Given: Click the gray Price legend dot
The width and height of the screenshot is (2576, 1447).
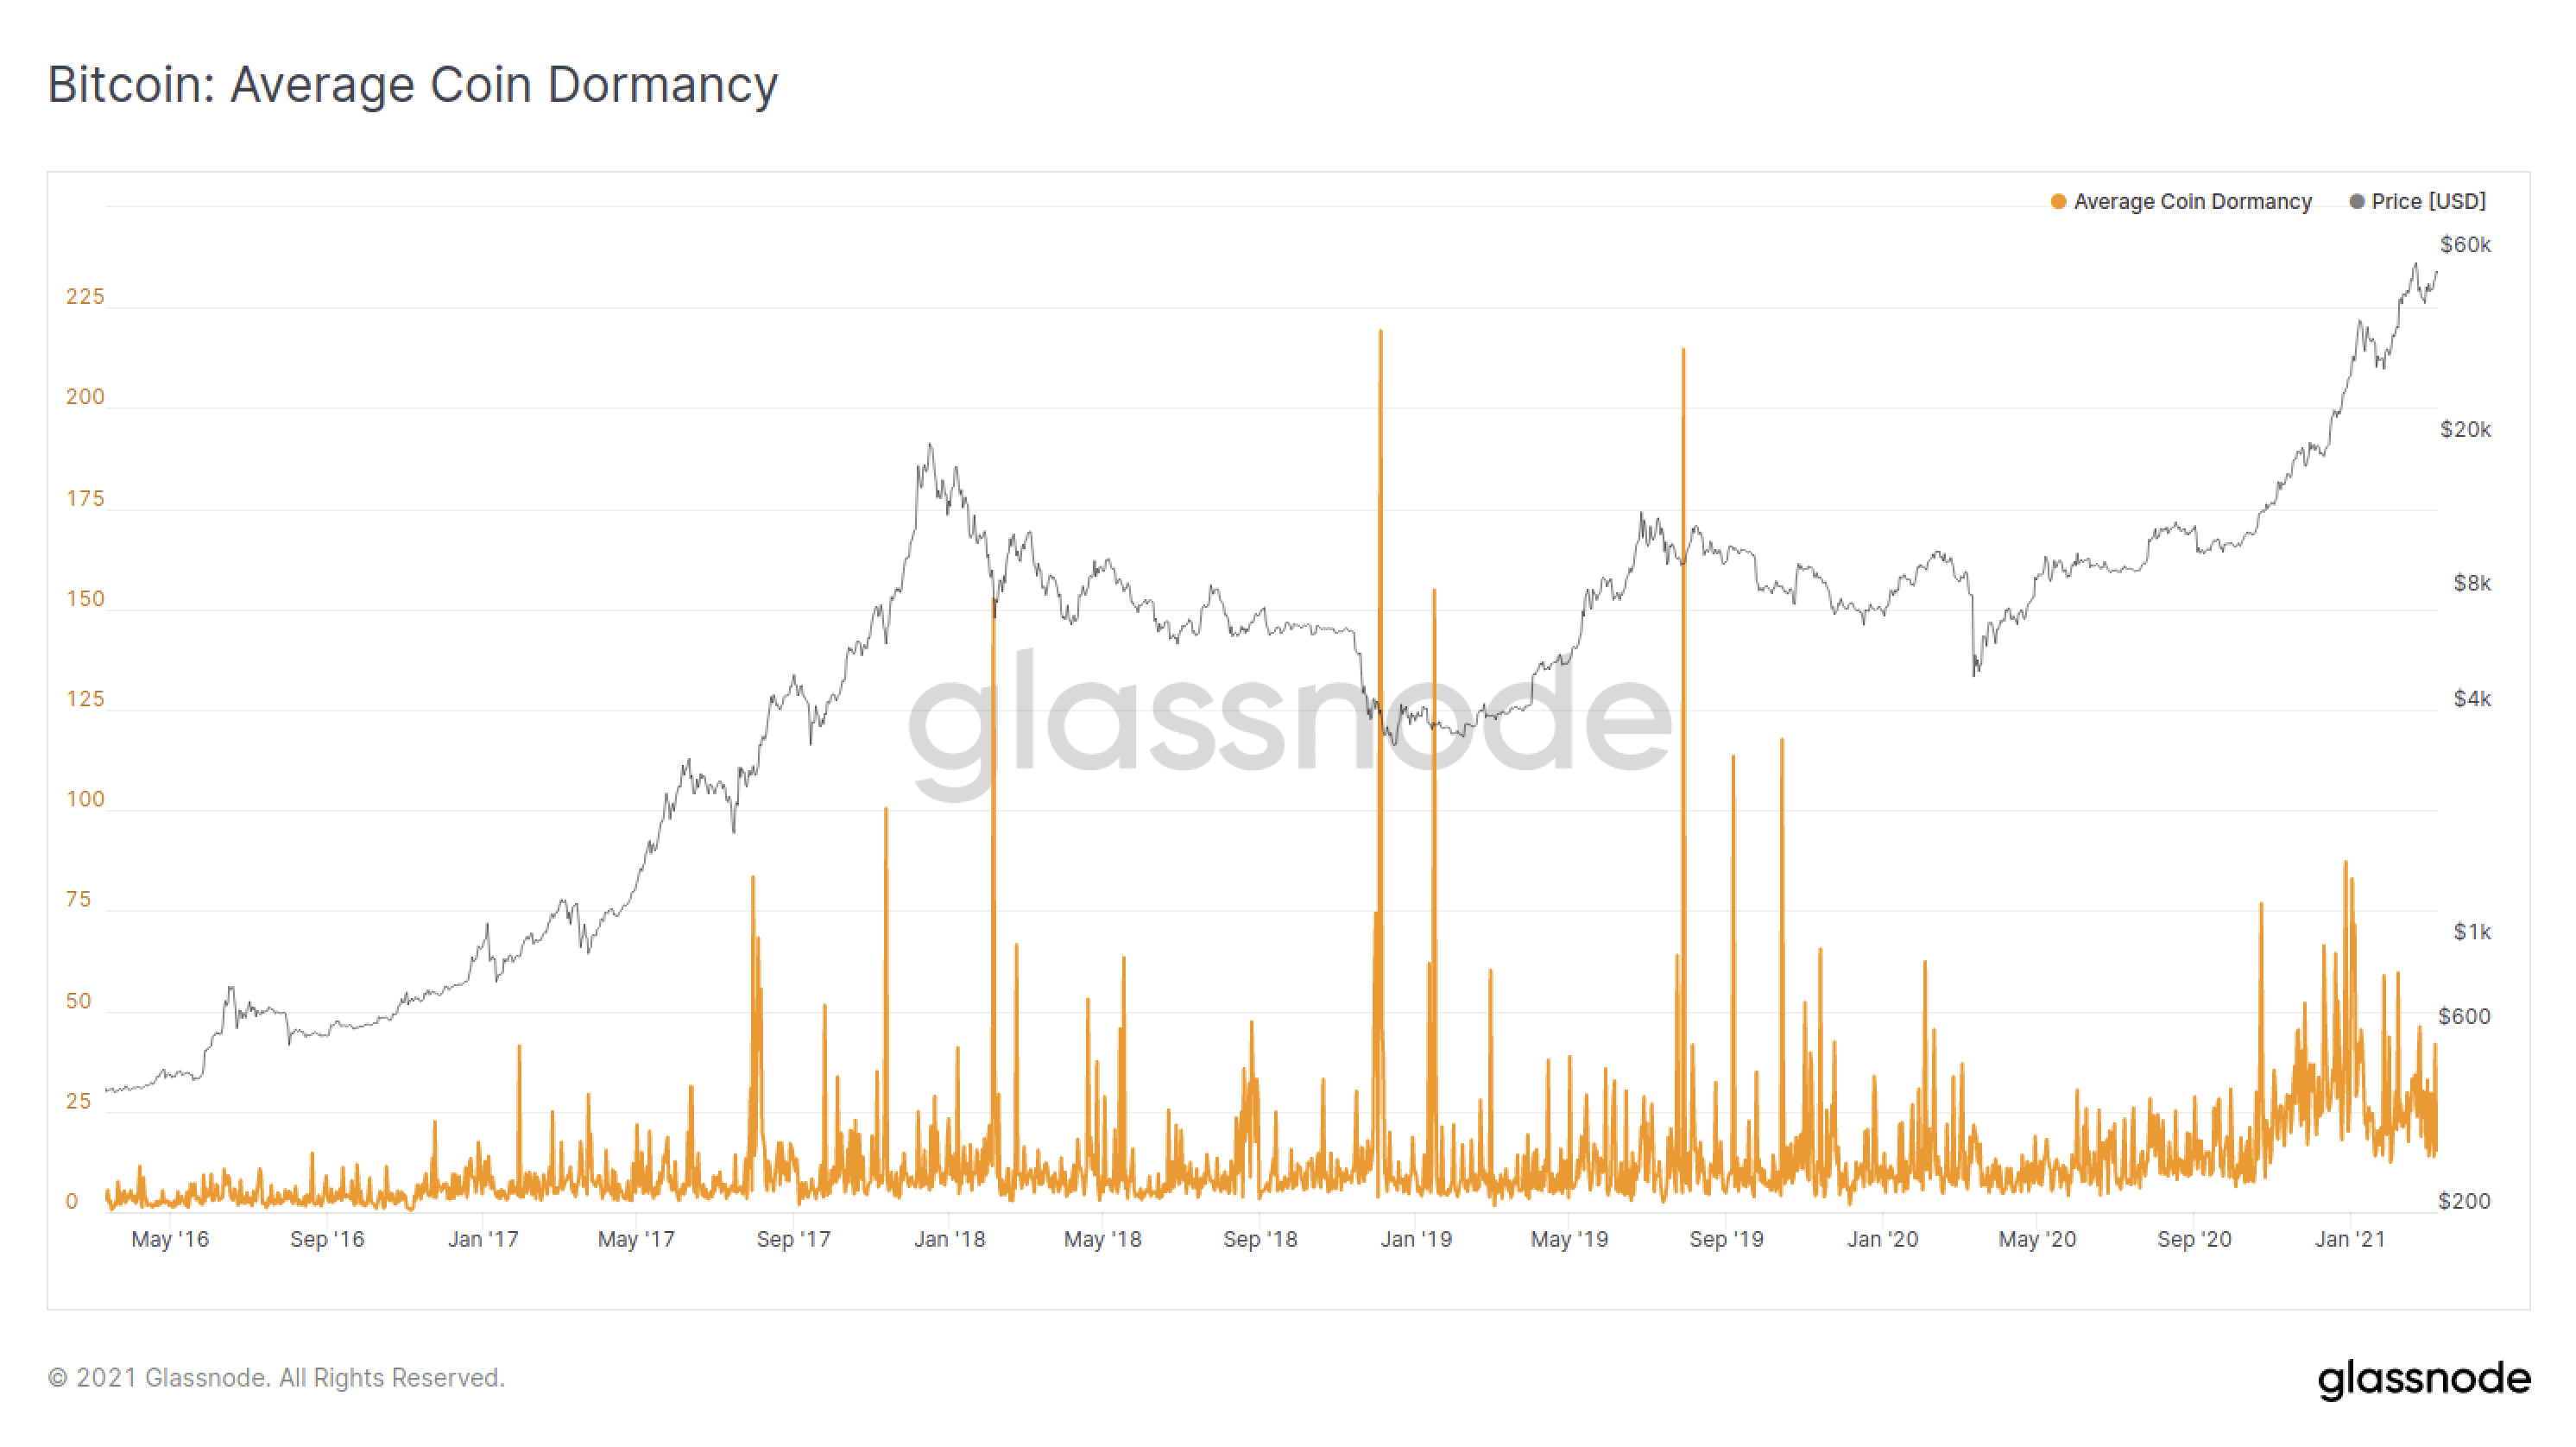Looking at the screenshot, I should [2356, 202].
